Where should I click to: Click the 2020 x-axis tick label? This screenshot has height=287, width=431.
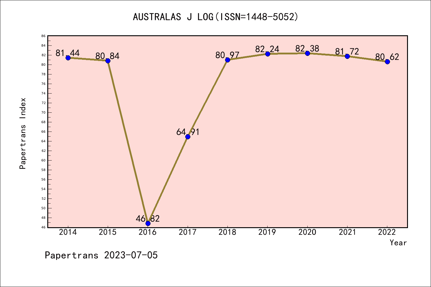[307, 232]
